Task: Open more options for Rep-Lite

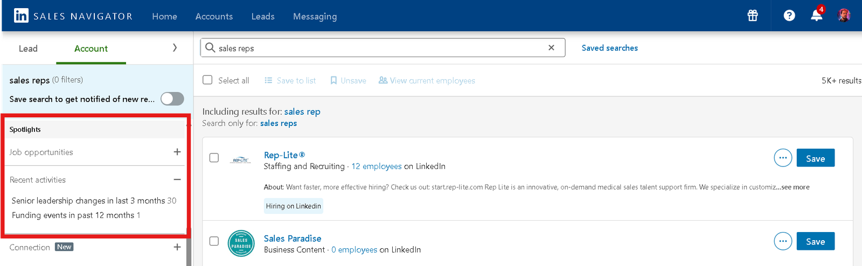Action: point(783,158)
